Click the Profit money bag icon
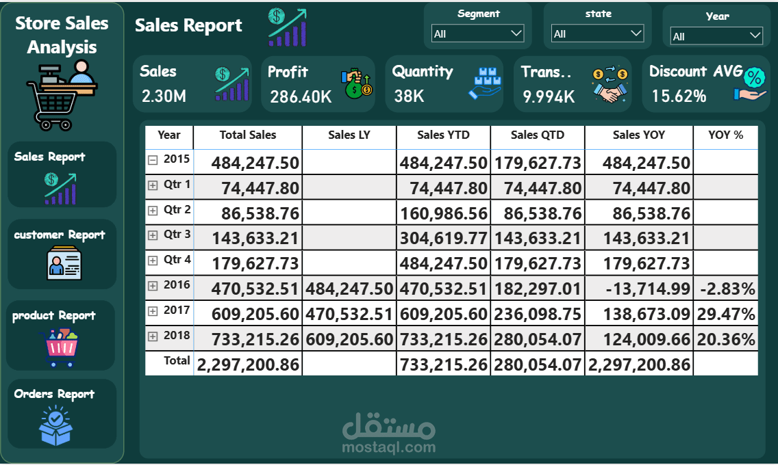Screen dimensions: 778x465 tap(356, 84)
